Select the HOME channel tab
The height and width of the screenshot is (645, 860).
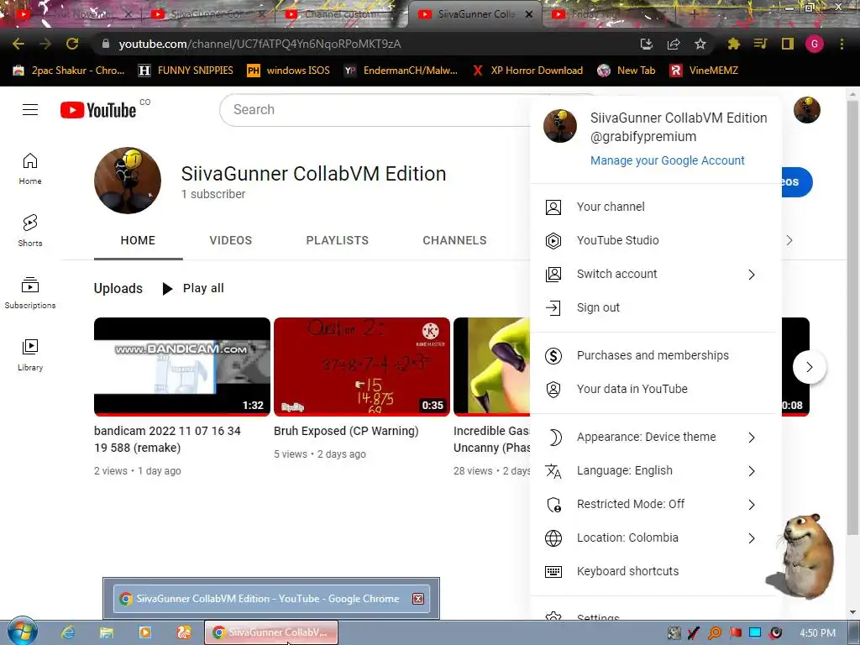click(x=139, y=240)
